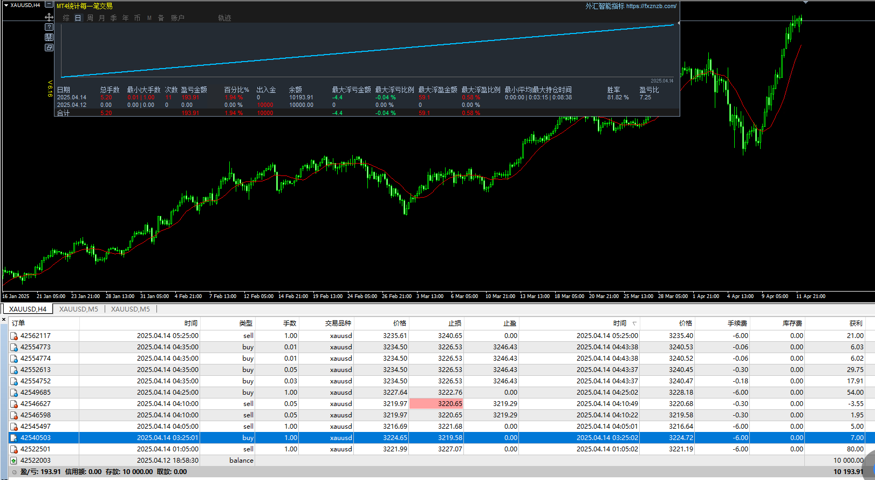Click the minimize panel icon beside XAUUSD,H4

point(49,5)
